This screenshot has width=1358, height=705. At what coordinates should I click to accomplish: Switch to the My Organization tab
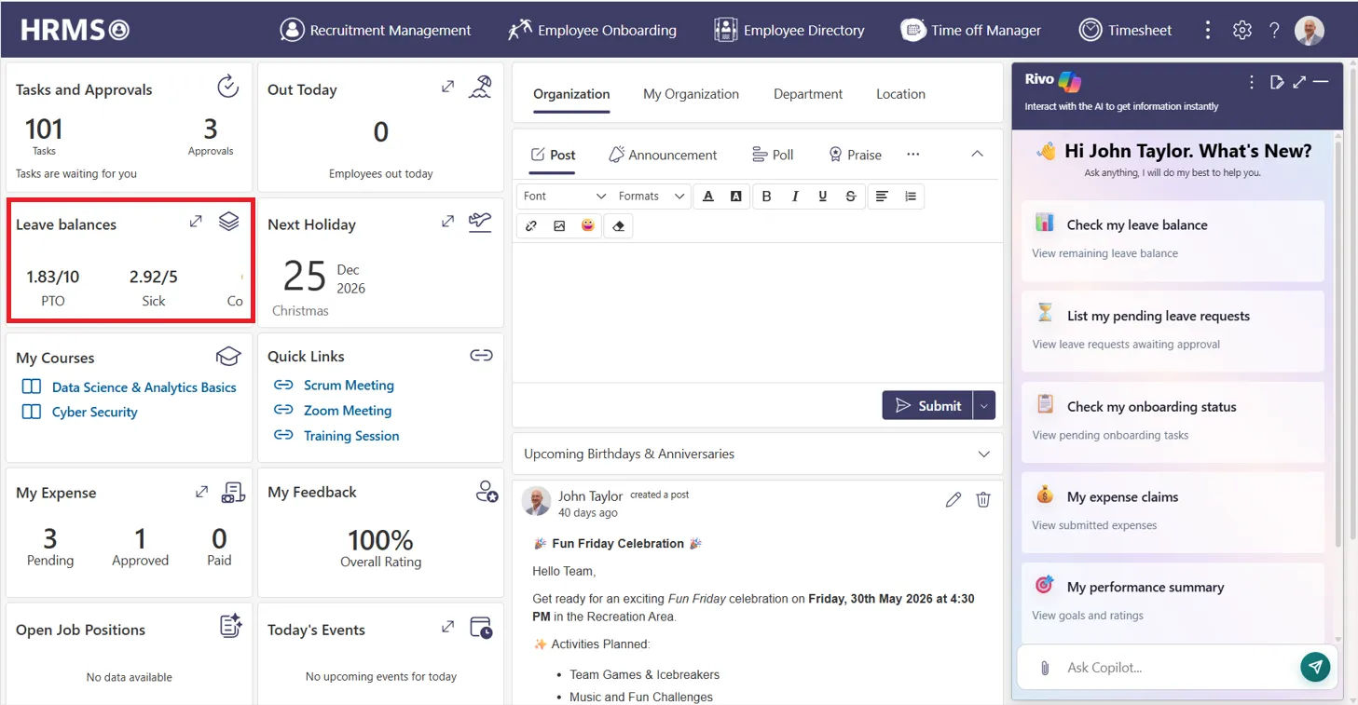(691, 94)
